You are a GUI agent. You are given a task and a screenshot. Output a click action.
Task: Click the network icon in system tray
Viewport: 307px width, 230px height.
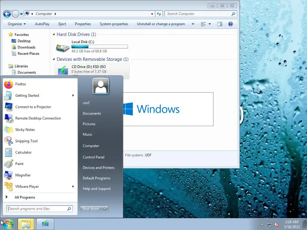270,224
